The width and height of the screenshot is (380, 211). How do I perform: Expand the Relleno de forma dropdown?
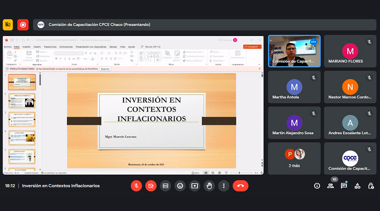194,52
